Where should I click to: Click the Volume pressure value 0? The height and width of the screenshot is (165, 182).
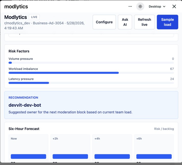click(x=173, y=59)
